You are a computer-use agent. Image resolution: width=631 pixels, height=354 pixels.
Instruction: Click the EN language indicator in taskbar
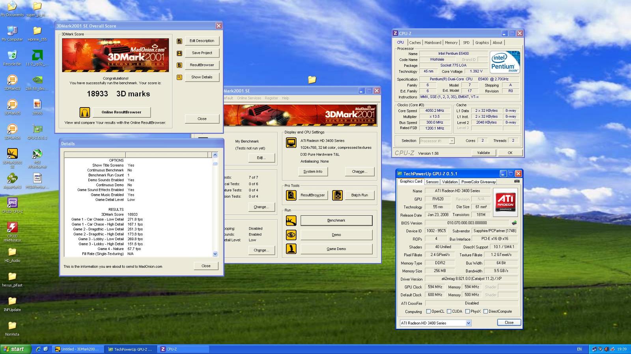(579, 349)
